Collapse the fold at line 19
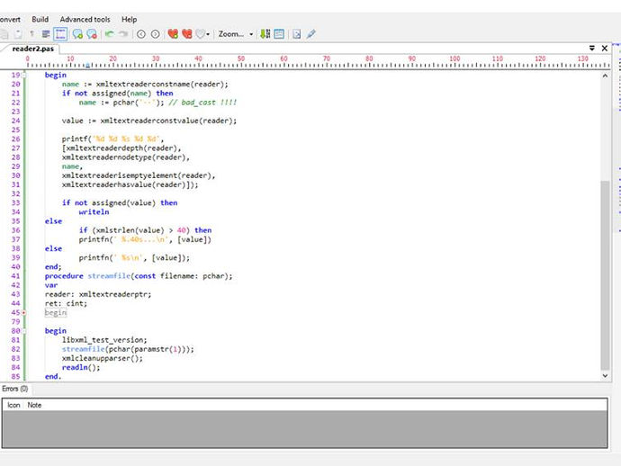 [x=24, y=75]
